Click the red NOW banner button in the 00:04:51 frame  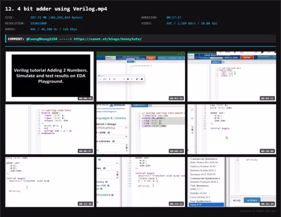tap(247, 57)
